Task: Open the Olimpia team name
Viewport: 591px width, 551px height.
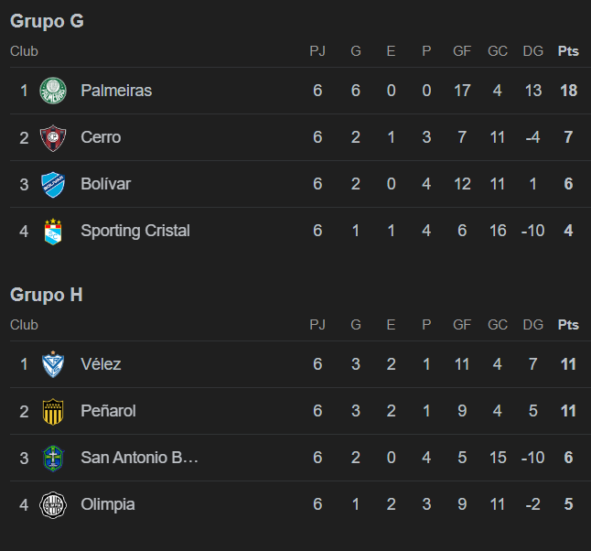Action: (108, 504)
